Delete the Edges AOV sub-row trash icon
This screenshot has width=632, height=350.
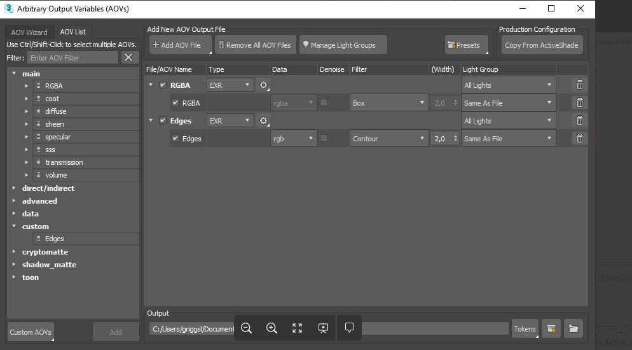pyautogui.click(x=579, y=138)
